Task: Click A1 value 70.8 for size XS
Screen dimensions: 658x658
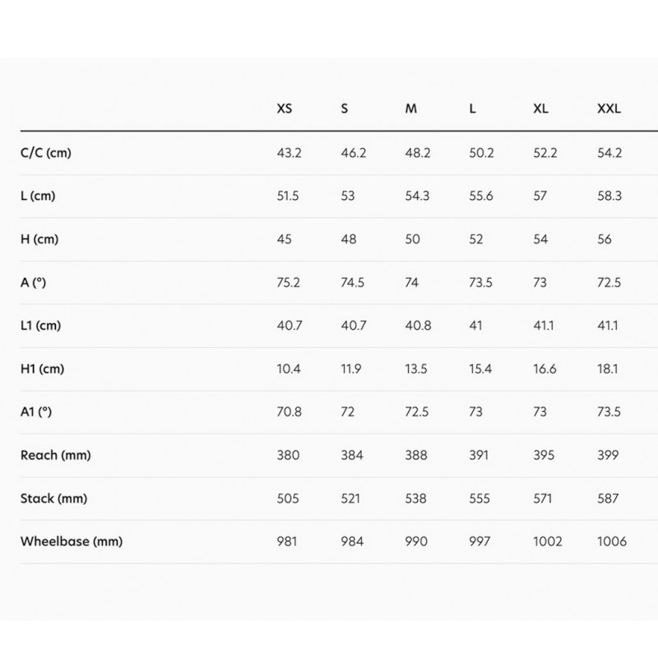Action: (290, 412)
